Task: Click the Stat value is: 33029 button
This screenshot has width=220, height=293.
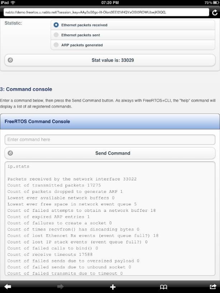Action: point(110,60)
